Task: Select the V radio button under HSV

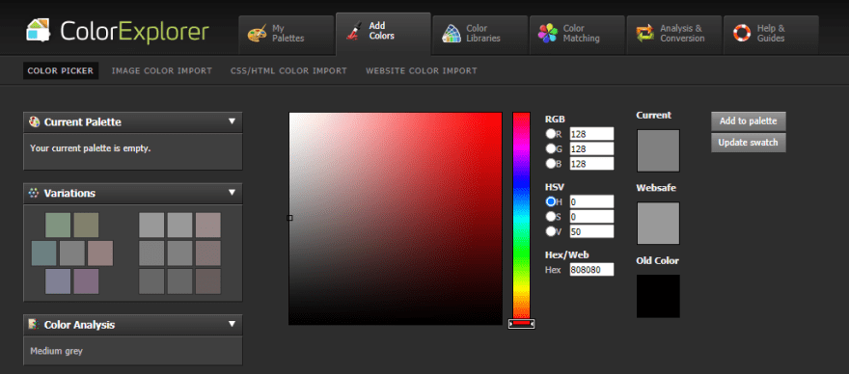Action: tap(551, 231)
